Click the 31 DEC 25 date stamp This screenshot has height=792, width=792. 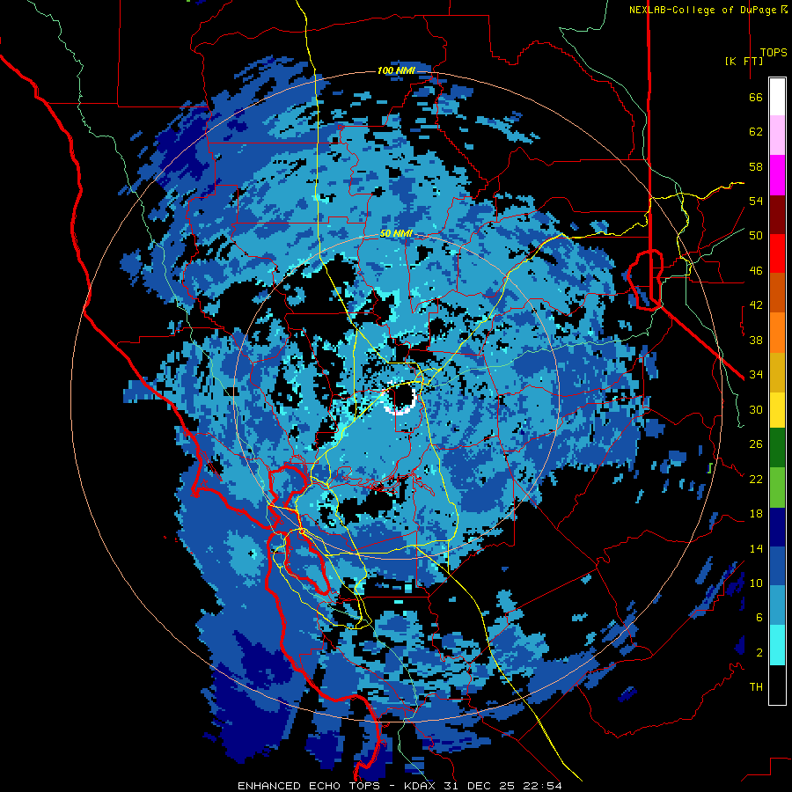click(x=480, y=786)
